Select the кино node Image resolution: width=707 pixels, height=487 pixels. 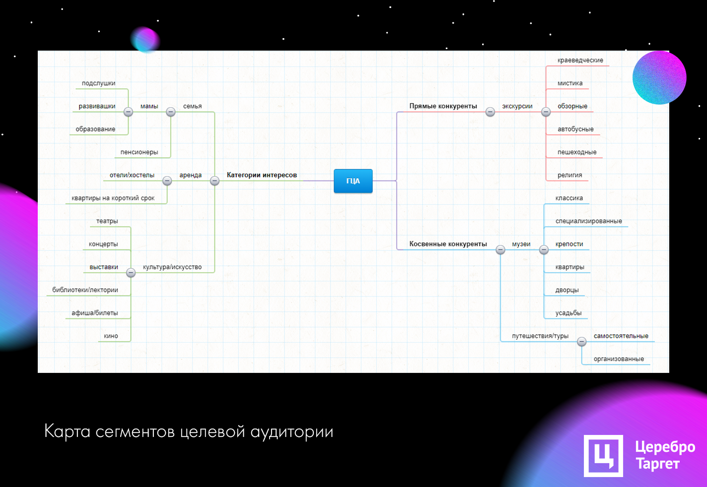pos(111,336)
